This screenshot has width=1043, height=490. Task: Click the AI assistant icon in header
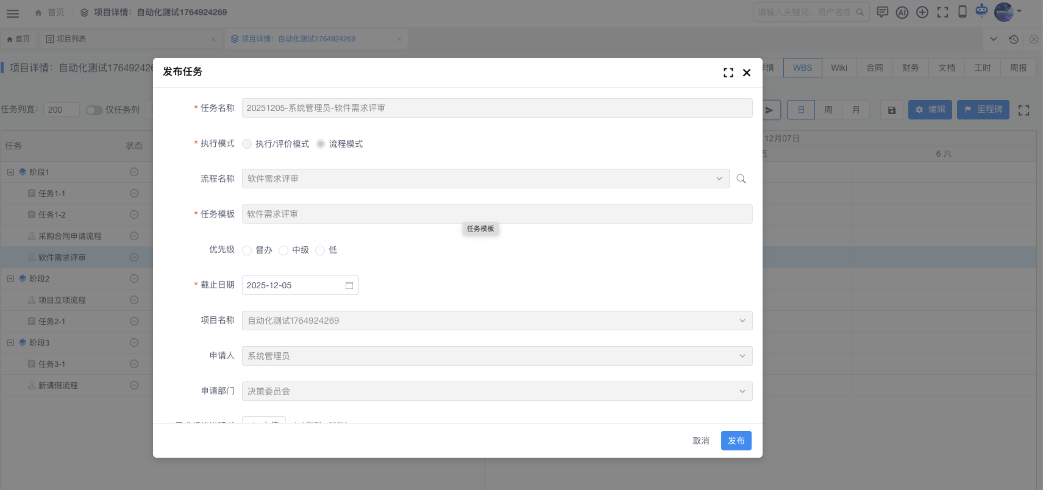[902, 12]
